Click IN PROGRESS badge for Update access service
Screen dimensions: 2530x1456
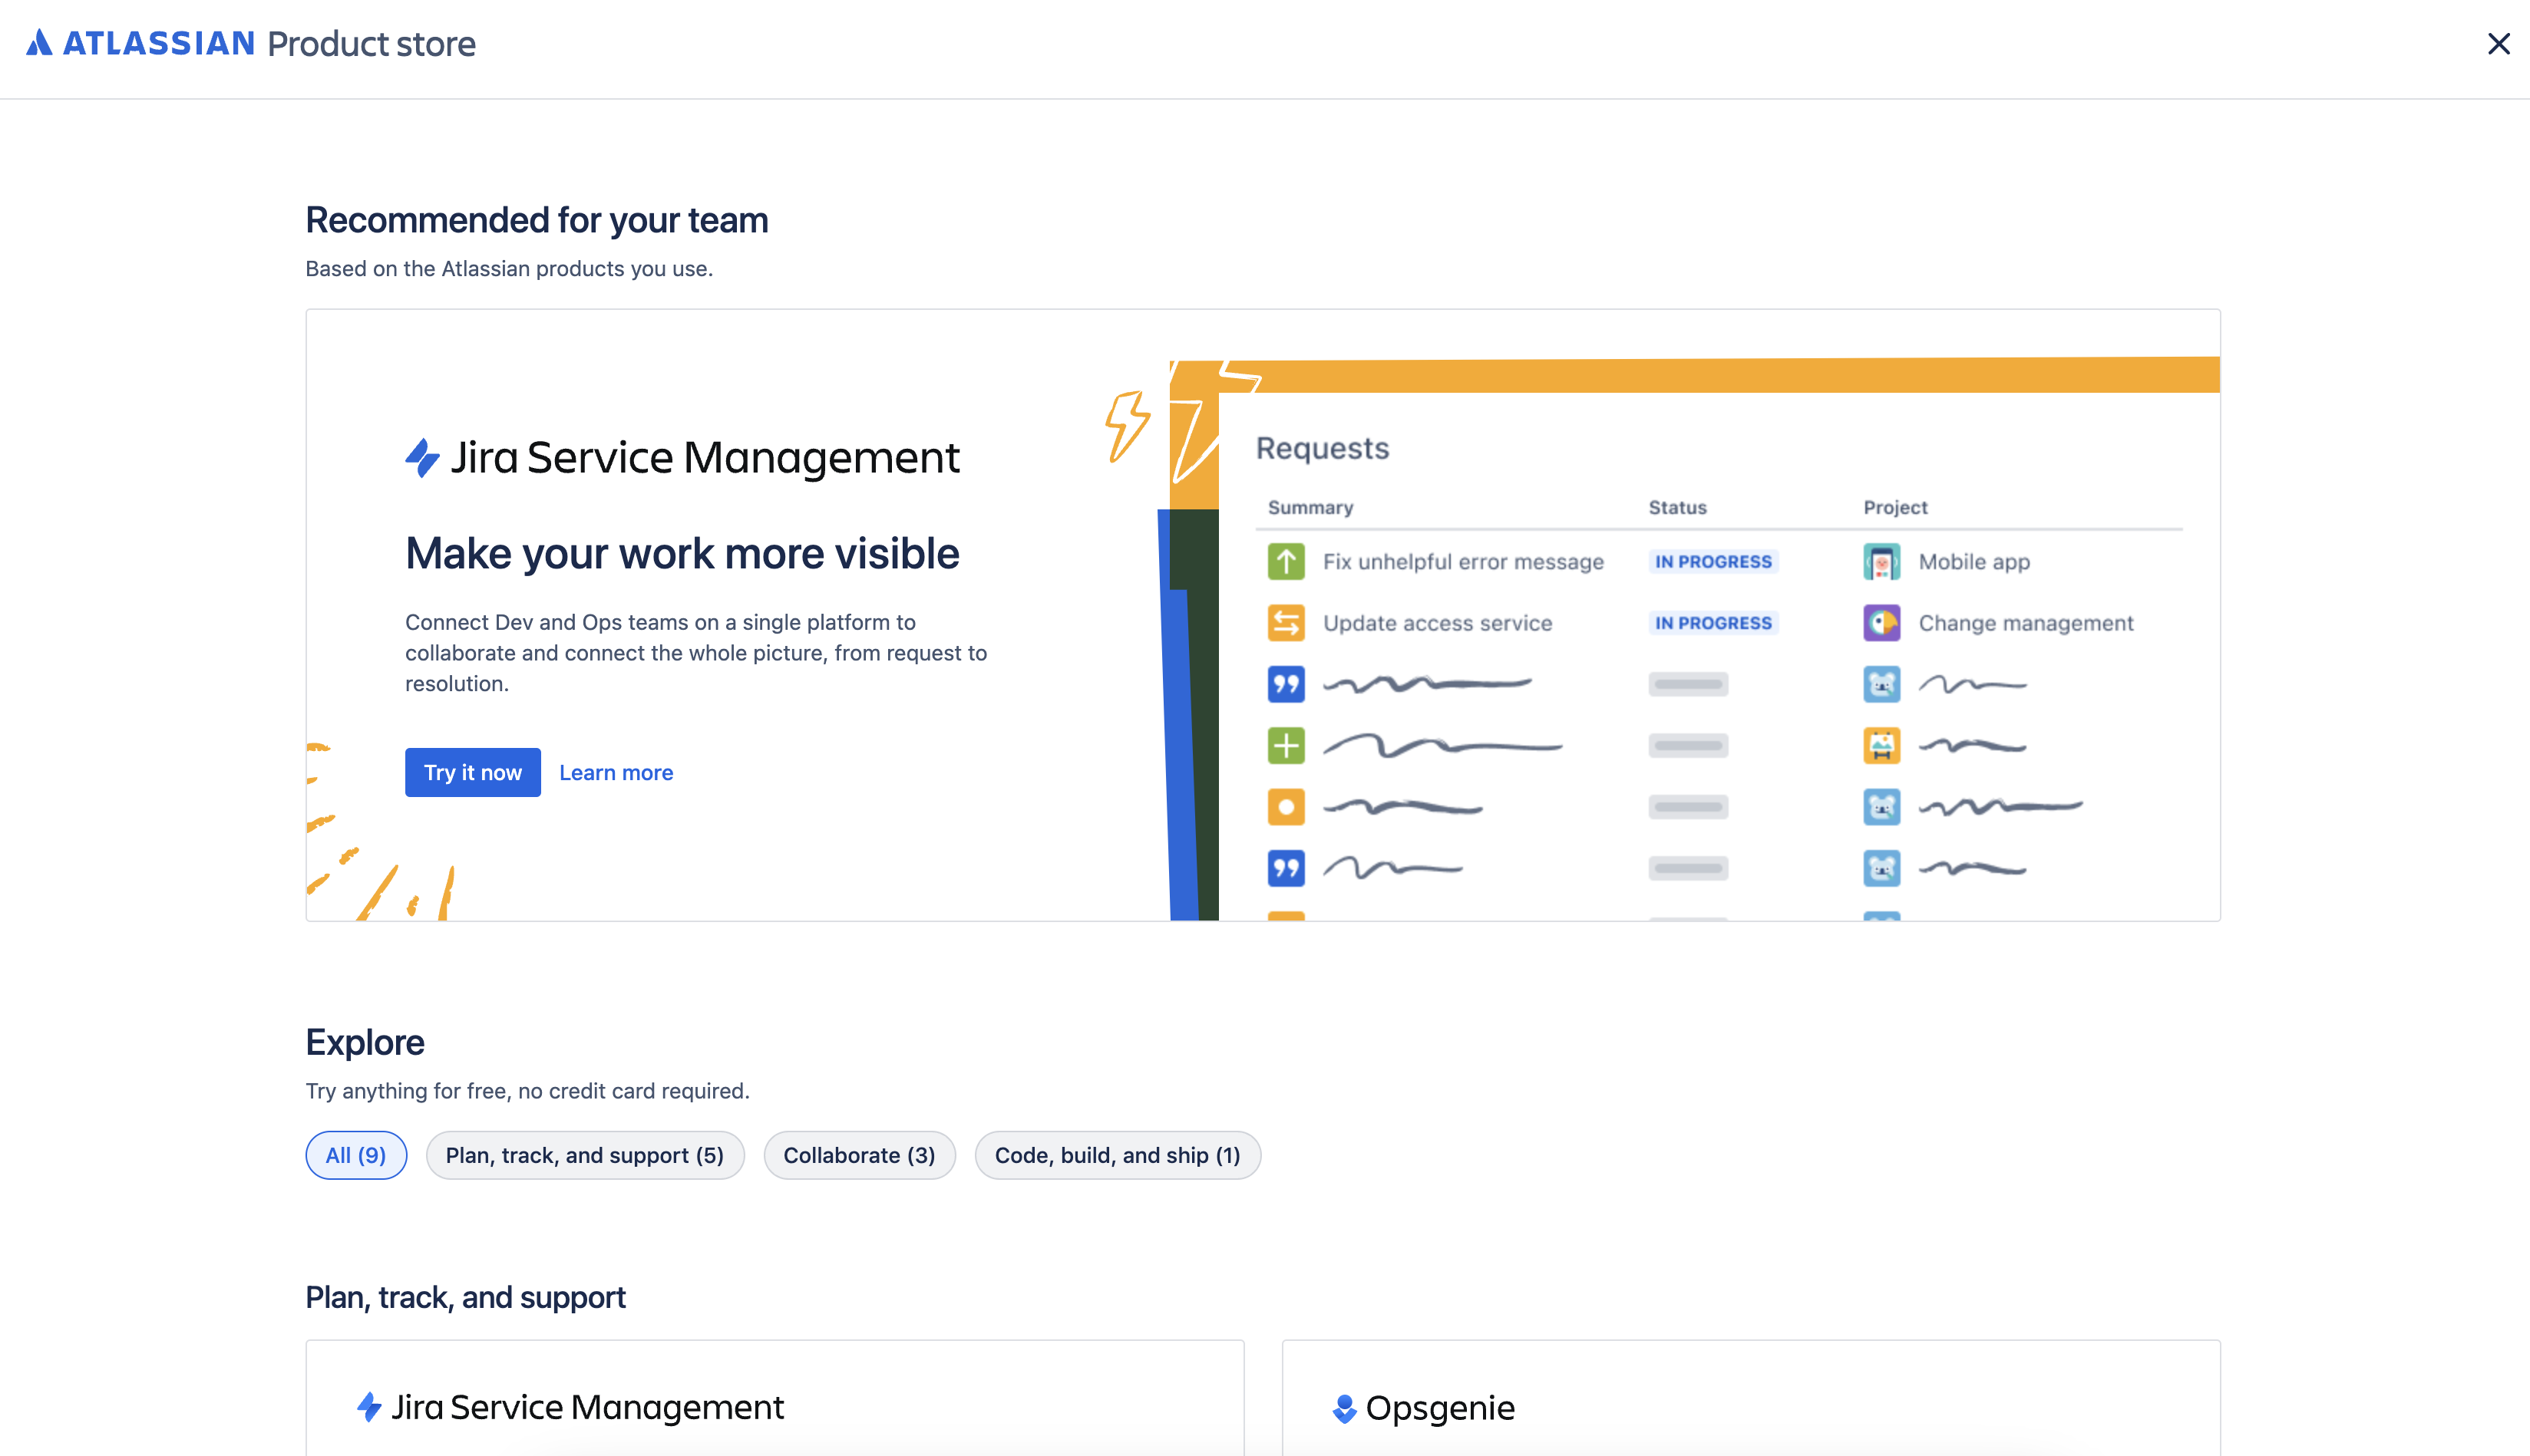click(x=1713, y=623)
